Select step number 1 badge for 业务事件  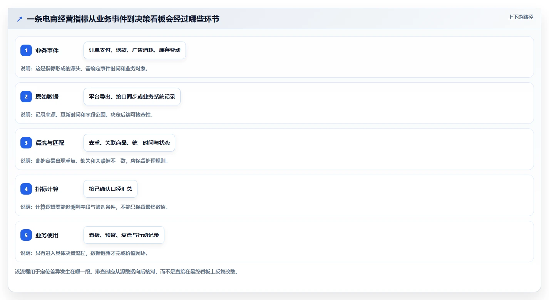[x=26, y=50]
